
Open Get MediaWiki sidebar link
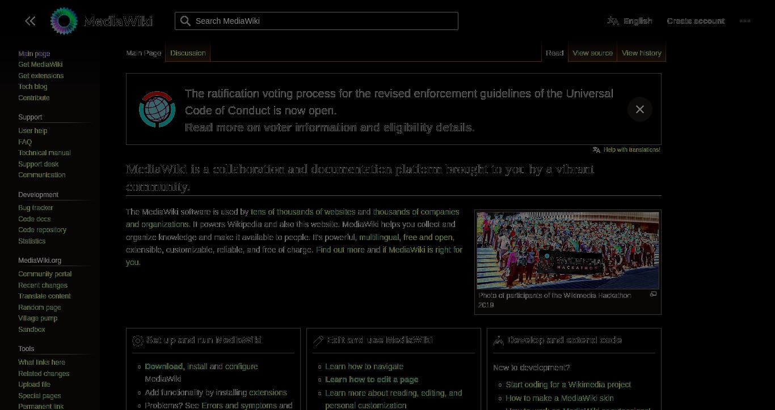pyautogui.click(x=40, y=65)
